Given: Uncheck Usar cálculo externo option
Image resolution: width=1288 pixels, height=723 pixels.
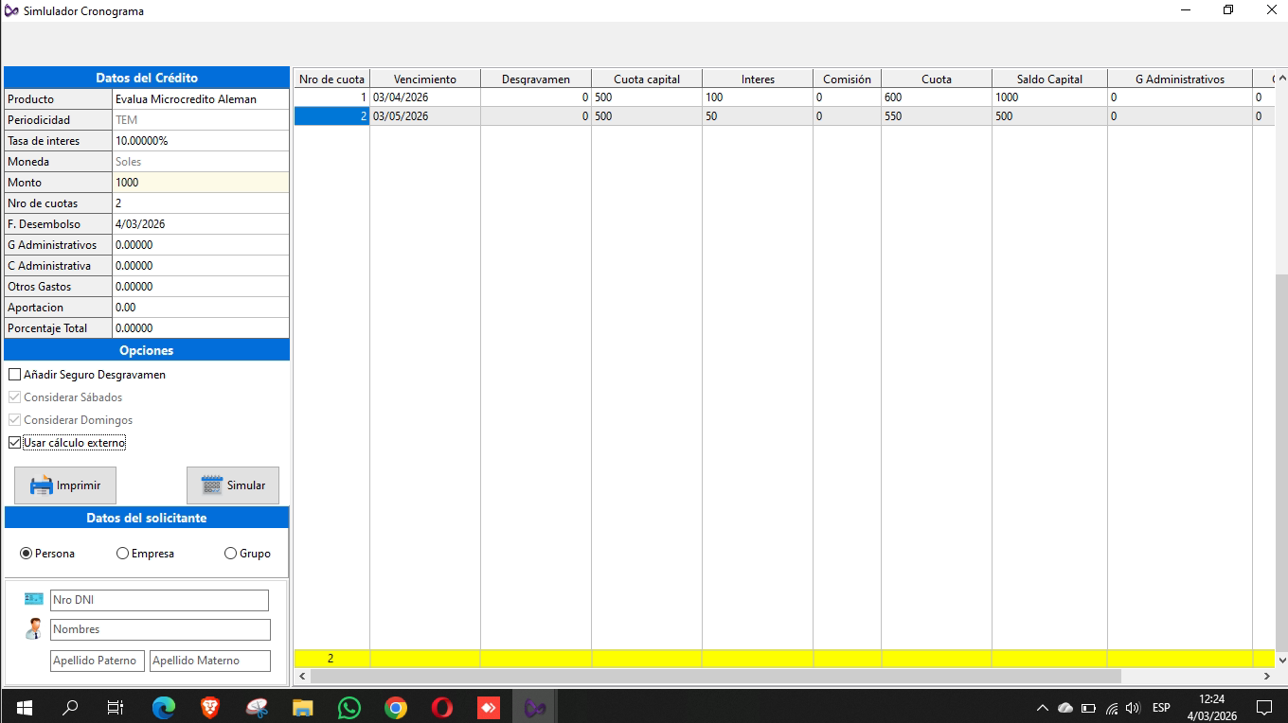Looking at the screenshot, I should click(14, 443).
